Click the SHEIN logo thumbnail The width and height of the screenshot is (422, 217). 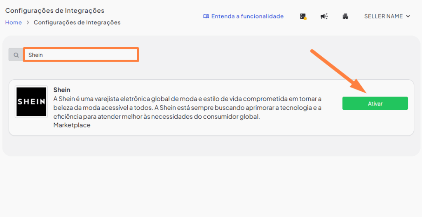[x=31, y=102]
